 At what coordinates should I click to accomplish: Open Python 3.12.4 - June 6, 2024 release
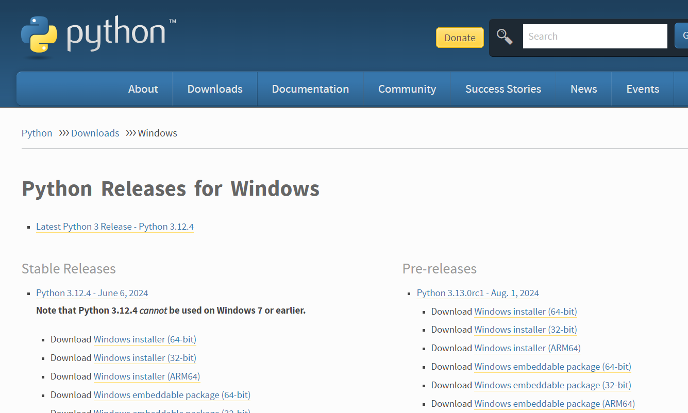92,293
